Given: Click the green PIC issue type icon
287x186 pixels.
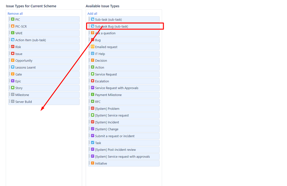Looking at the screenshot, I should 13,19.
